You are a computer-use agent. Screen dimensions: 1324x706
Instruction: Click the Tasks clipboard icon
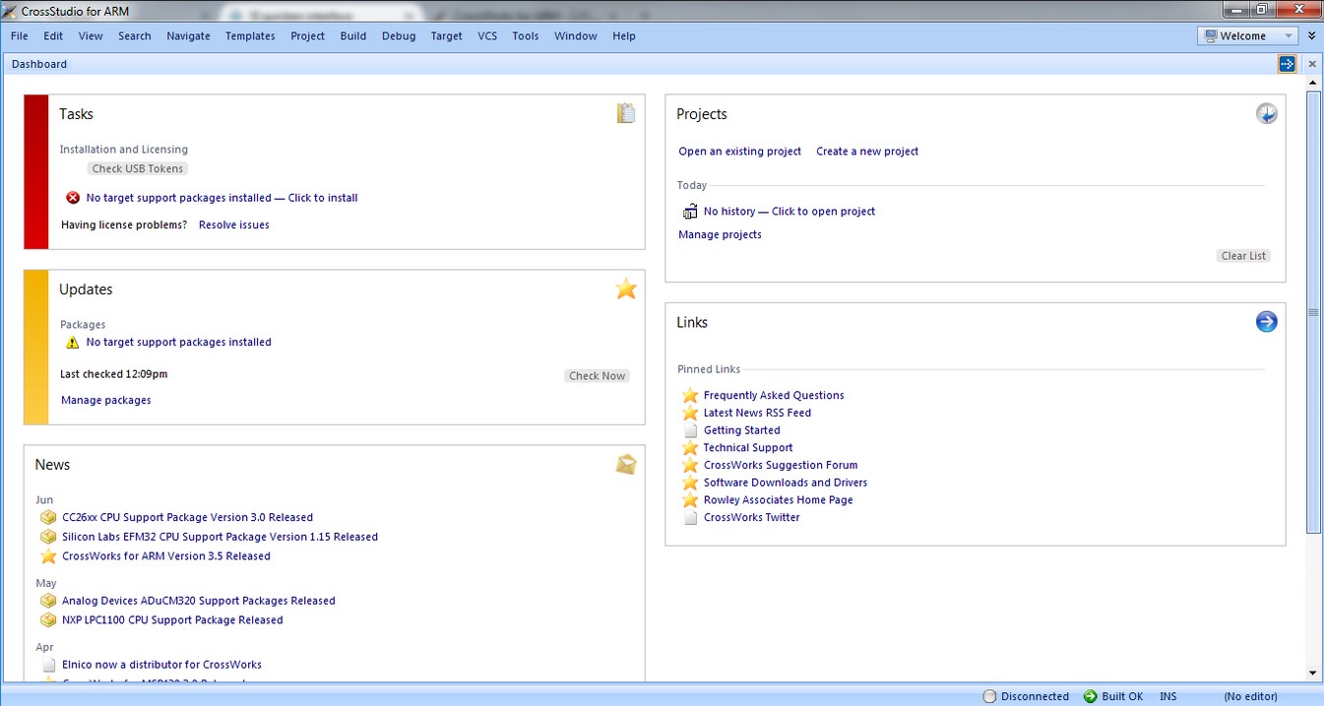(626, 113)
